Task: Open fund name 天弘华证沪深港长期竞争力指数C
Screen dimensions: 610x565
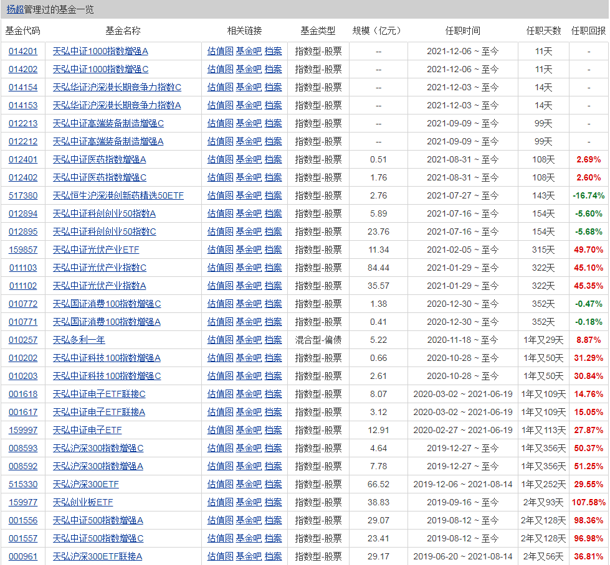Action: coord(117,88)
